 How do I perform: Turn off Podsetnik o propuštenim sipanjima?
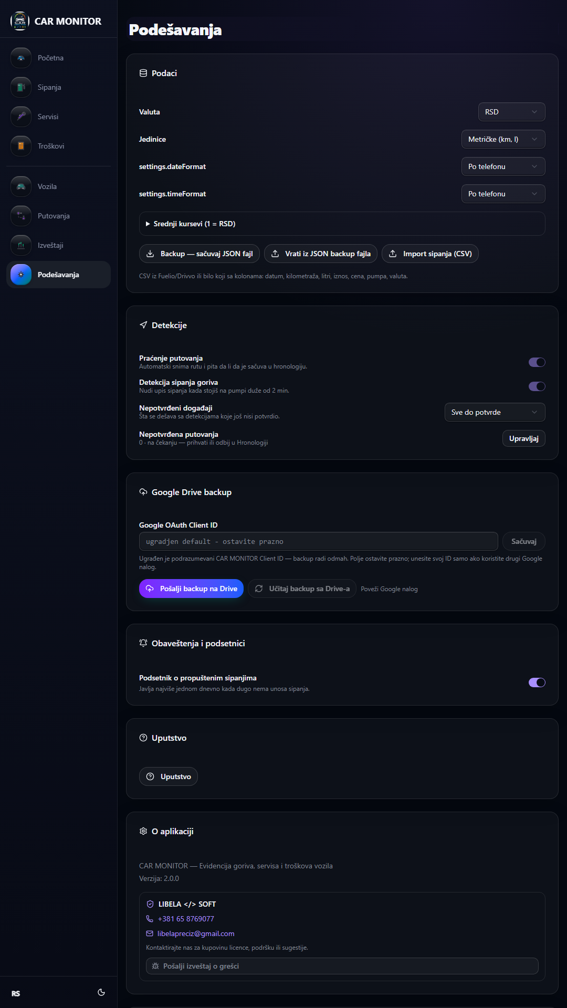point(537,682)
